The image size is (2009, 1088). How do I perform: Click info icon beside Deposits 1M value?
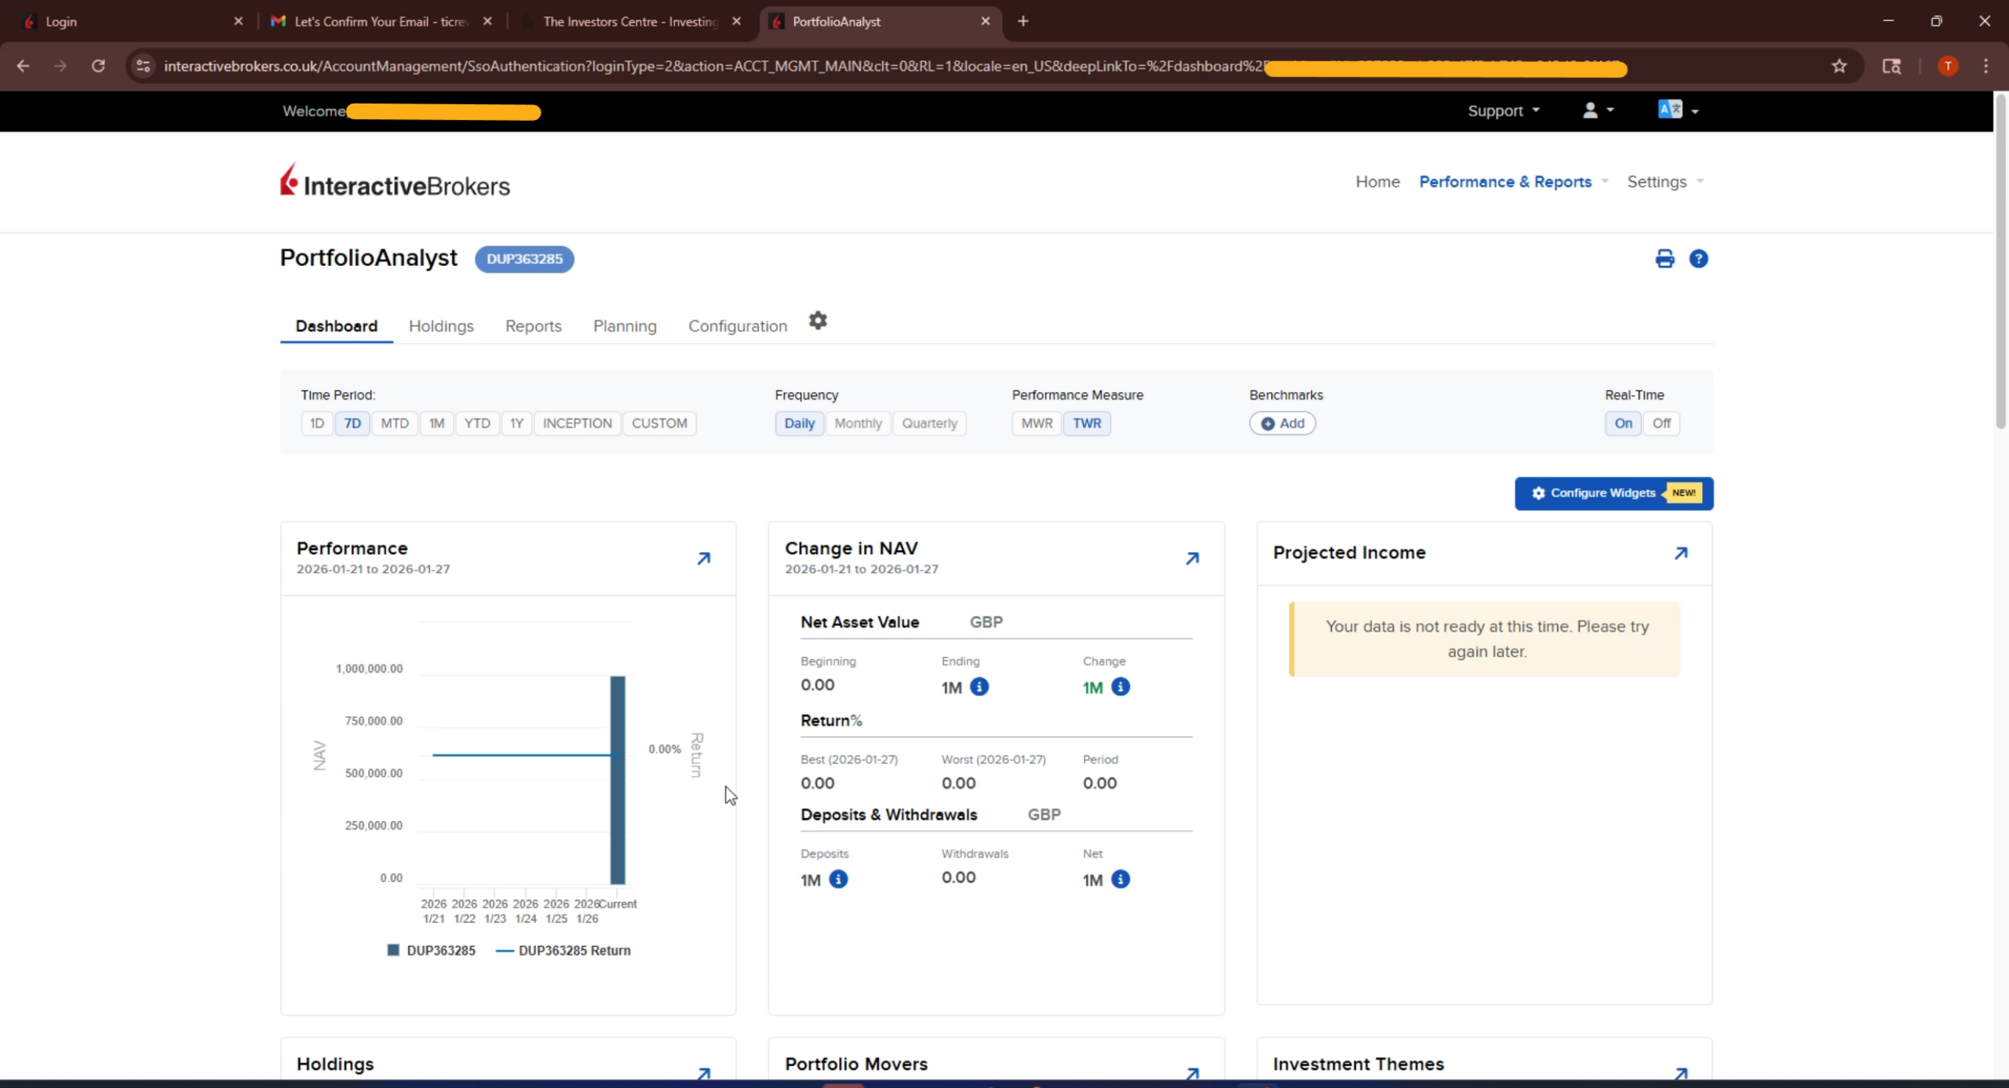838,879
